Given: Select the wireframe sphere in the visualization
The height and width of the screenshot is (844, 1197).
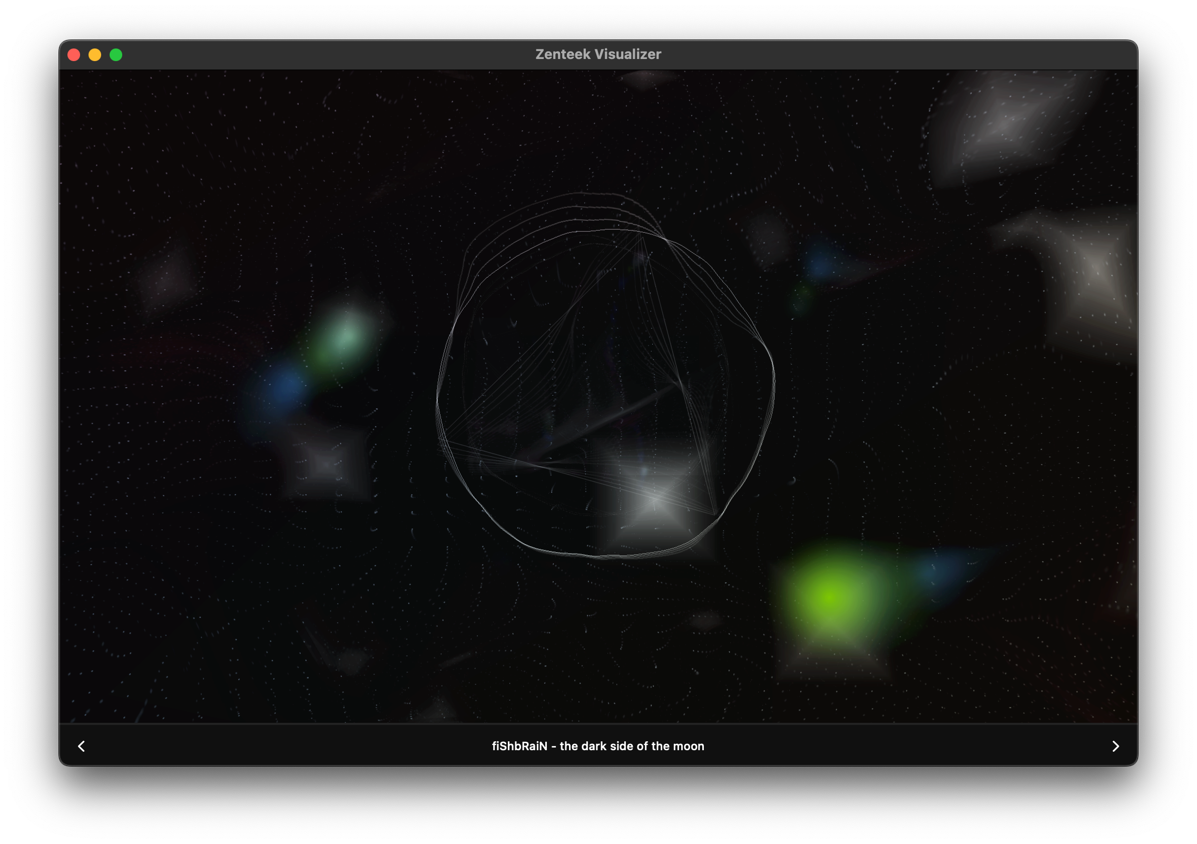Looking at the screenshot, I should click(606, 379).
